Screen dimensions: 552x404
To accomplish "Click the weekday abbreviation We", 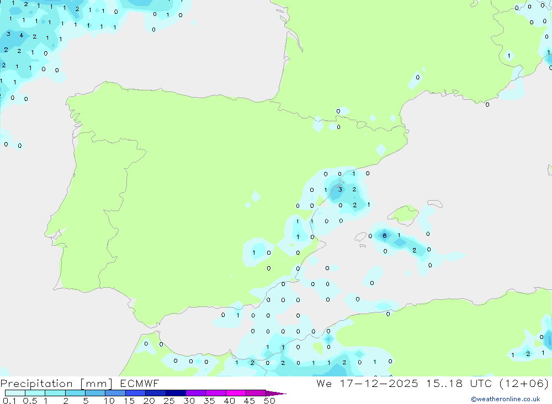I will click(324, 383).
